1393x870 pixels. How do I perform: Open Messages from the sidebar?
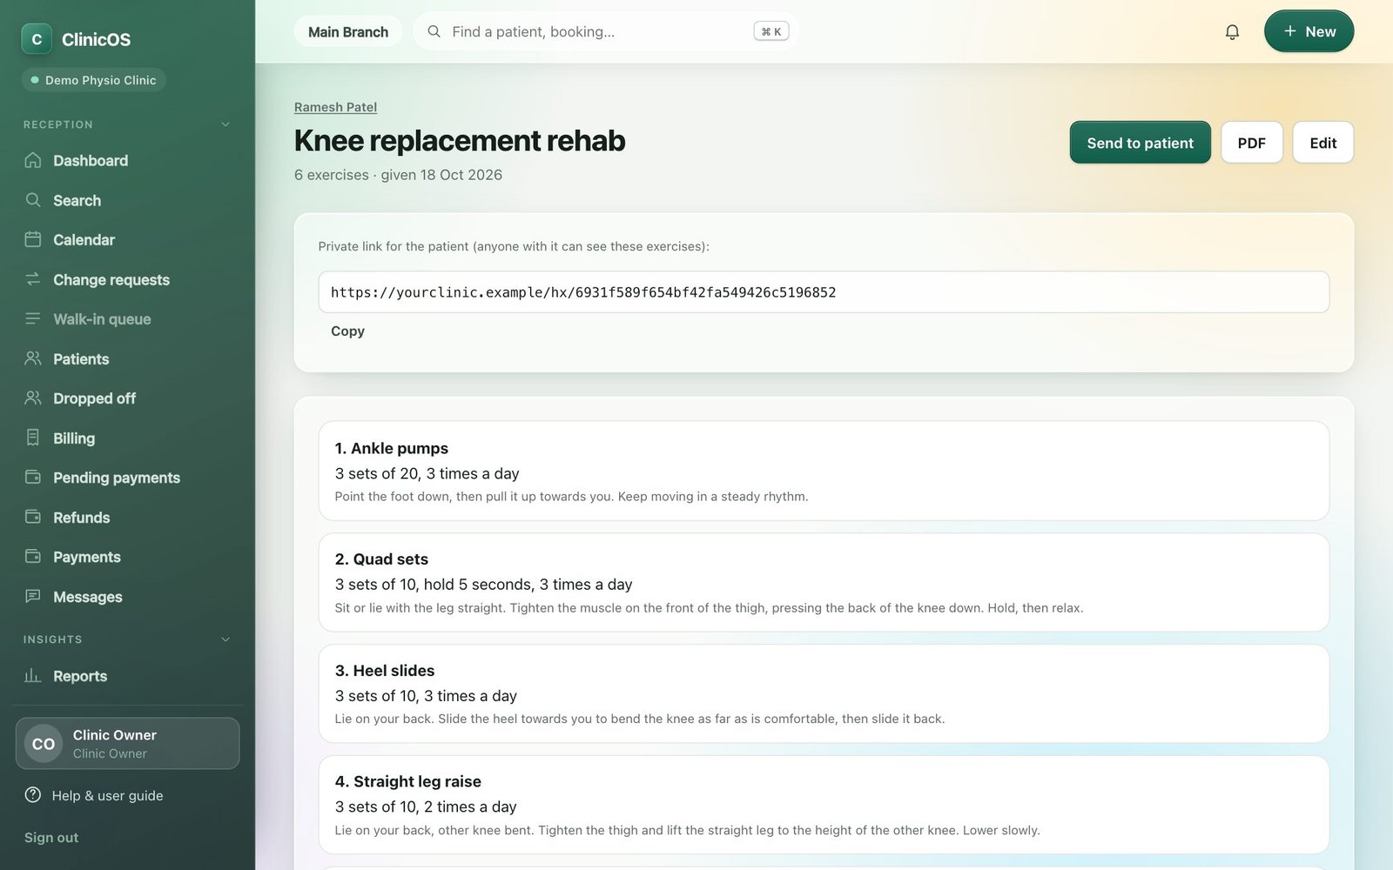click(127, 596)
